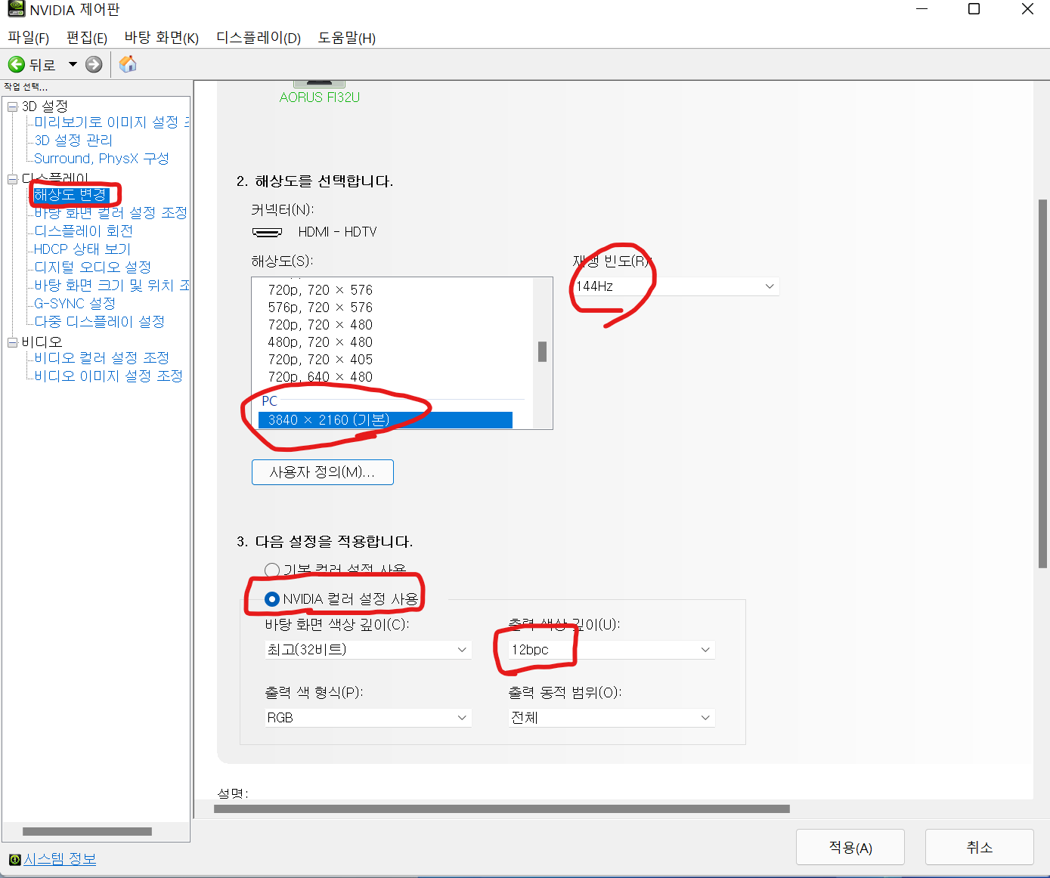This screenshot has height=878, width=1050.
Task: Click the main panel horizontal scrollbar
Action: click(502, 808)
